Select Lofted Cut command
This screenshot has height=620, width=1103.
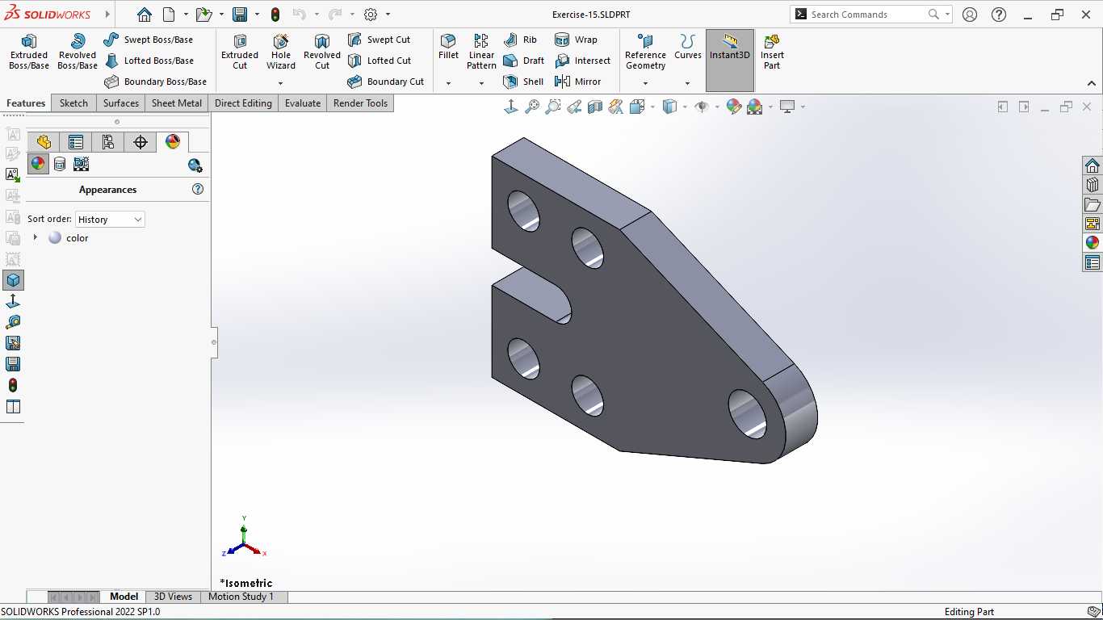[x=379, y=61]
